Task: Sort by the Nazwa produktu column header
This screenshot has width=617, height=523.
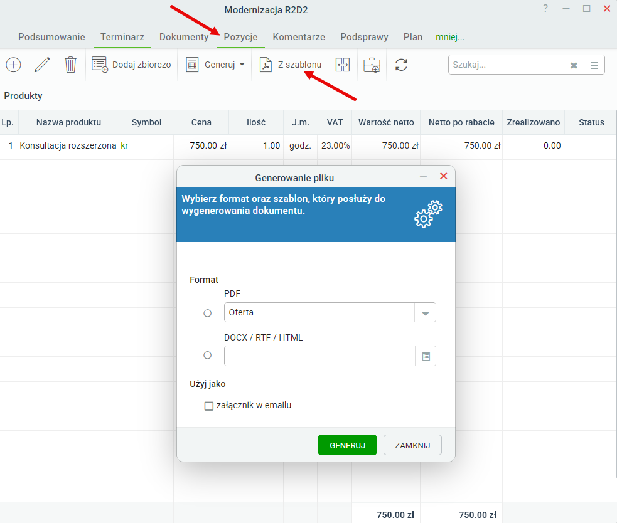Action: point(68,122)
